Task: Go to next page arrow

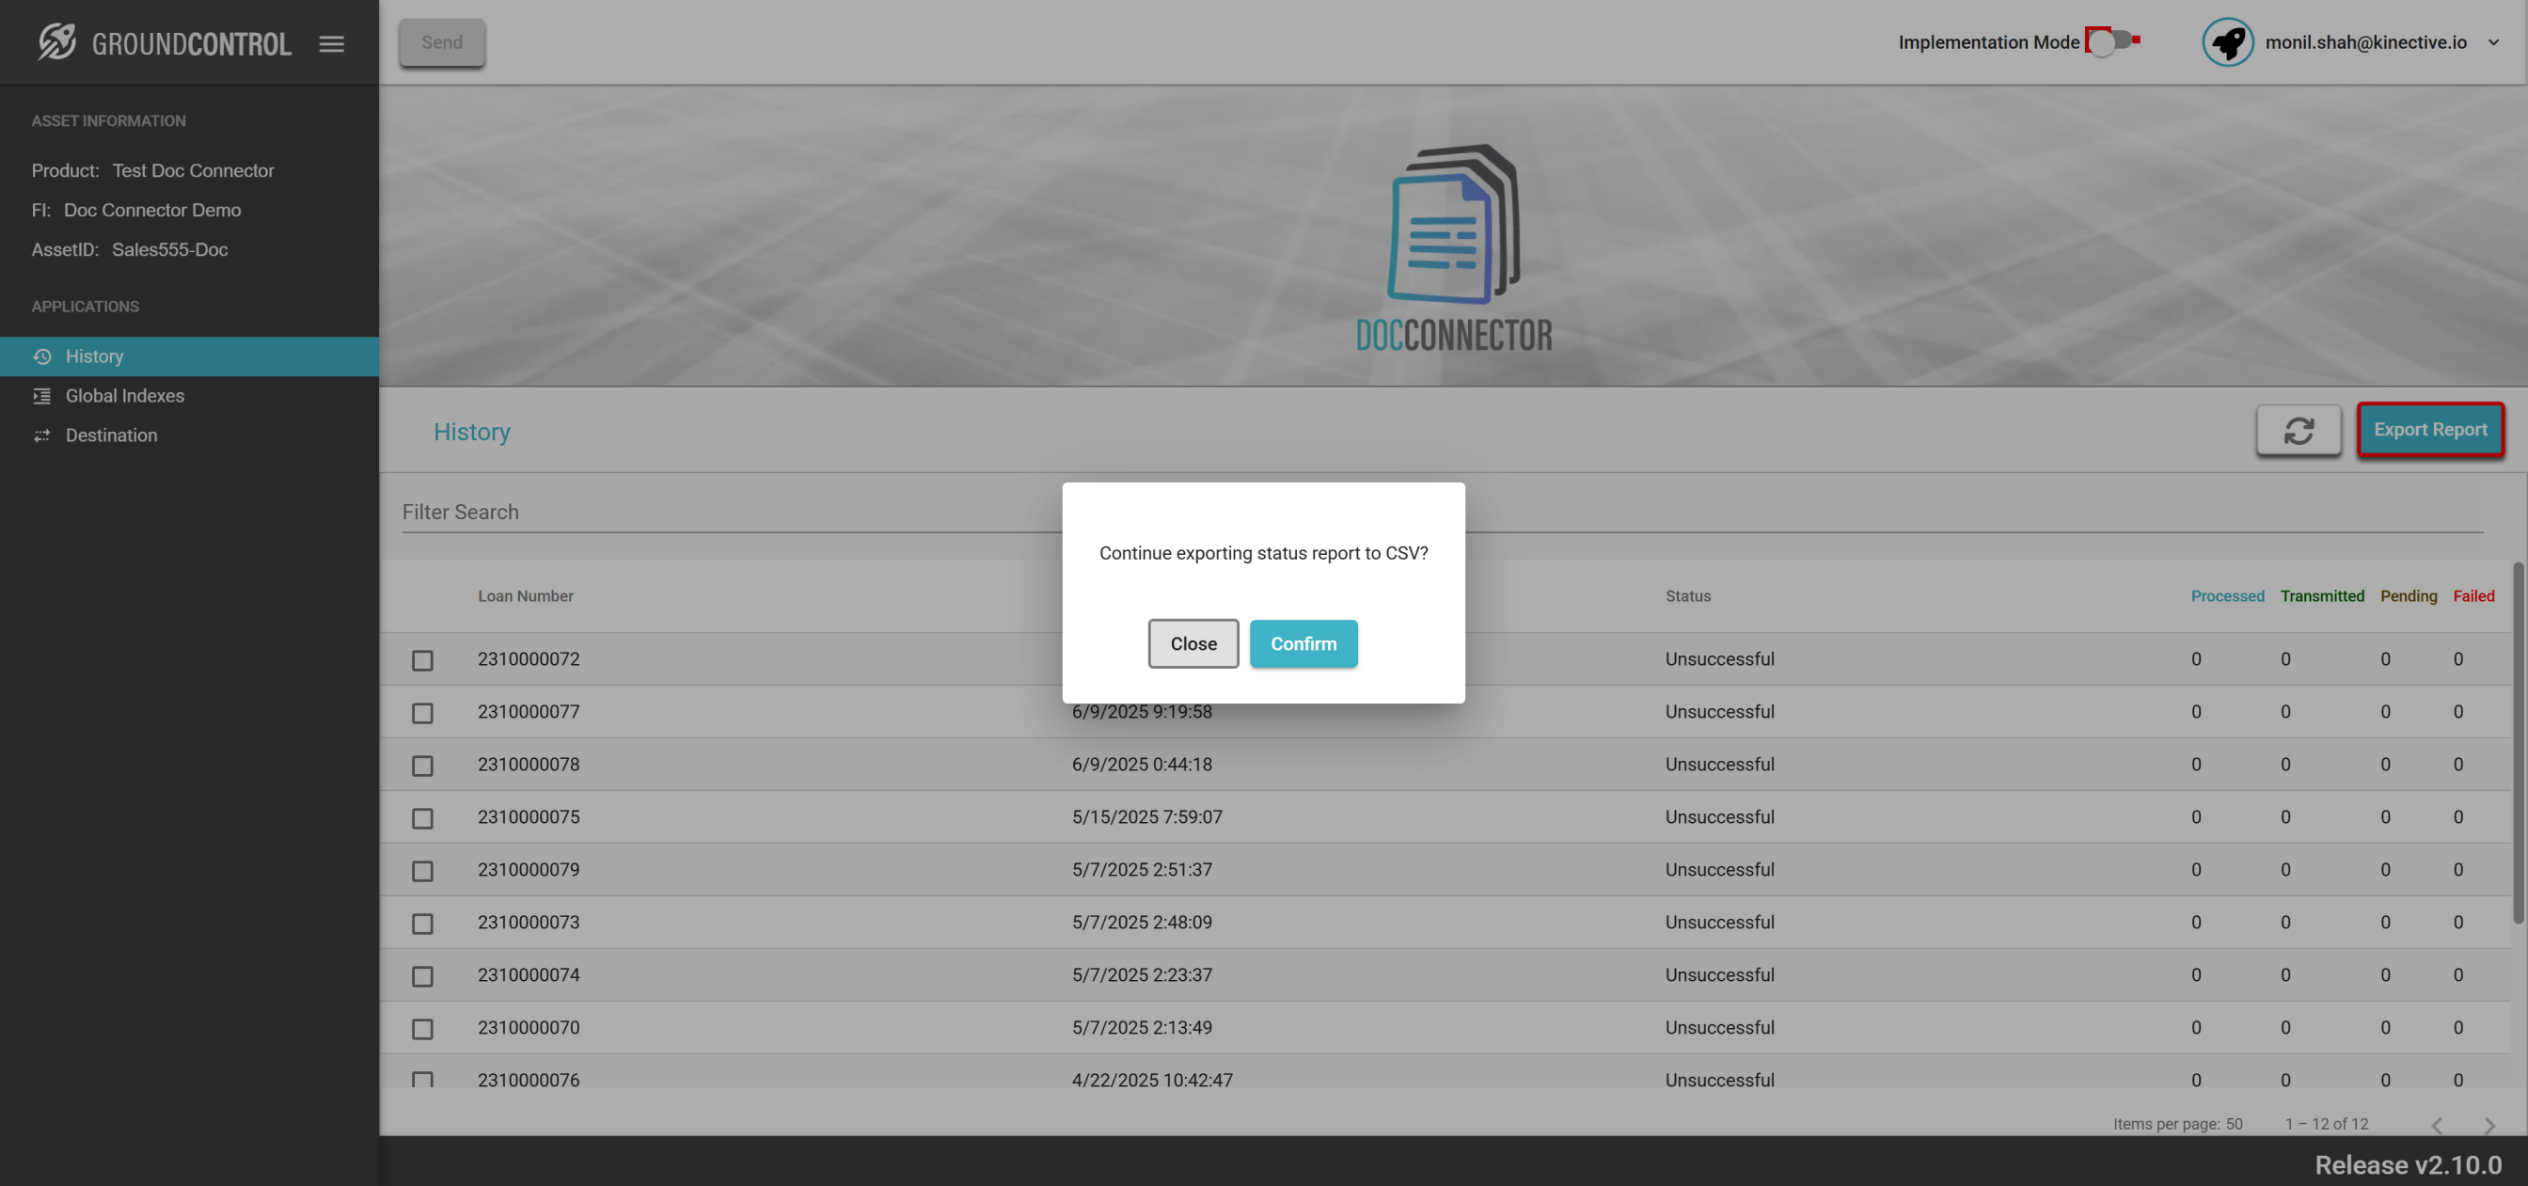Action: click(2488, 1125)
